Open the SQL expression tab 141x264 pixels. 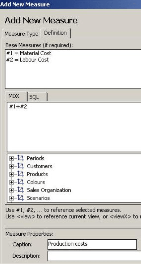(37, 97)
